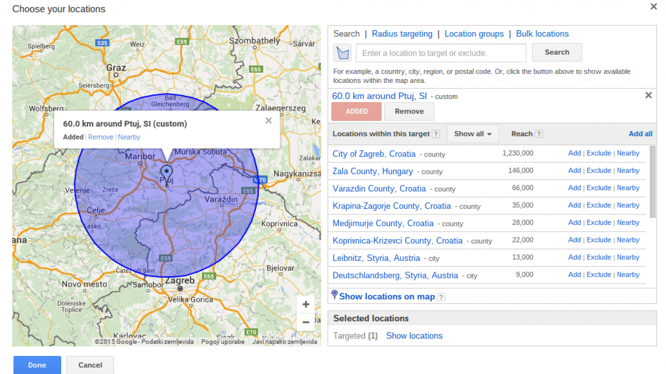Click Show locations link under Selected locations
This screenshot has height=374, width=666.
pyautogui.click(x=414, y=336)
